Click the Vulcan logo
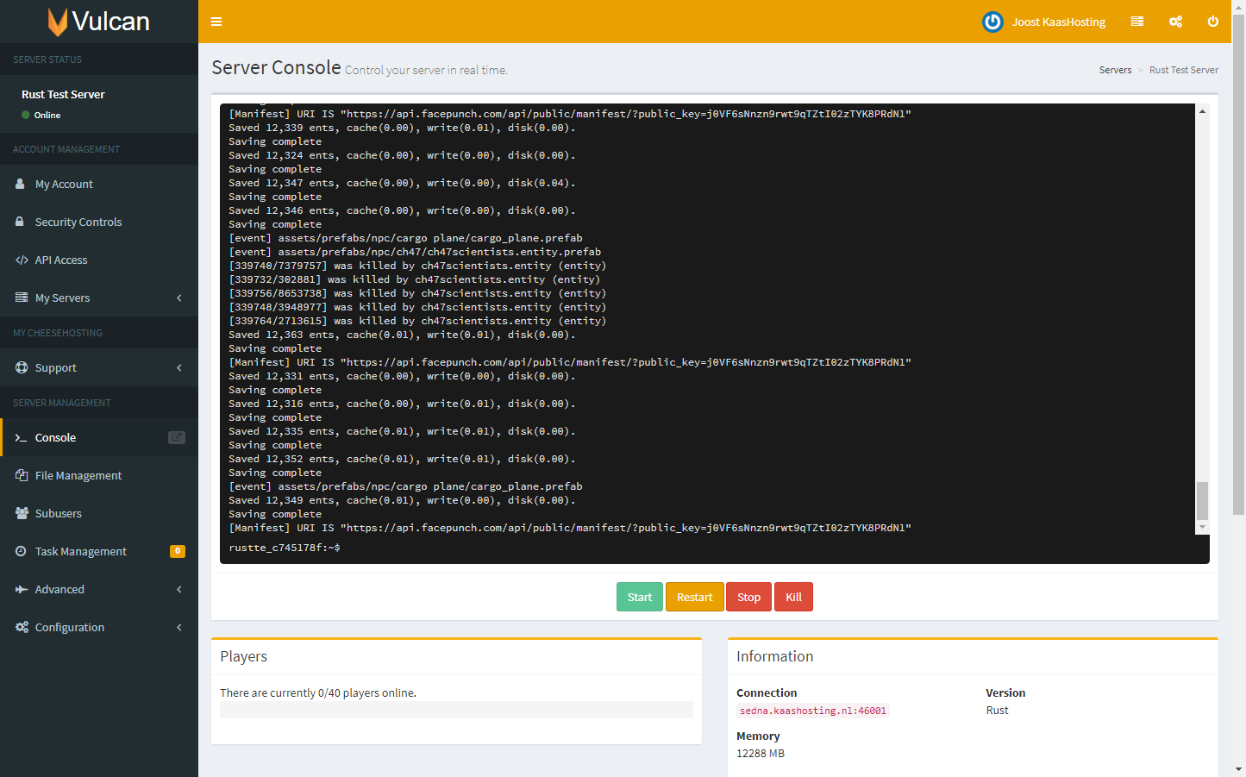 click(x=98, y=22)
